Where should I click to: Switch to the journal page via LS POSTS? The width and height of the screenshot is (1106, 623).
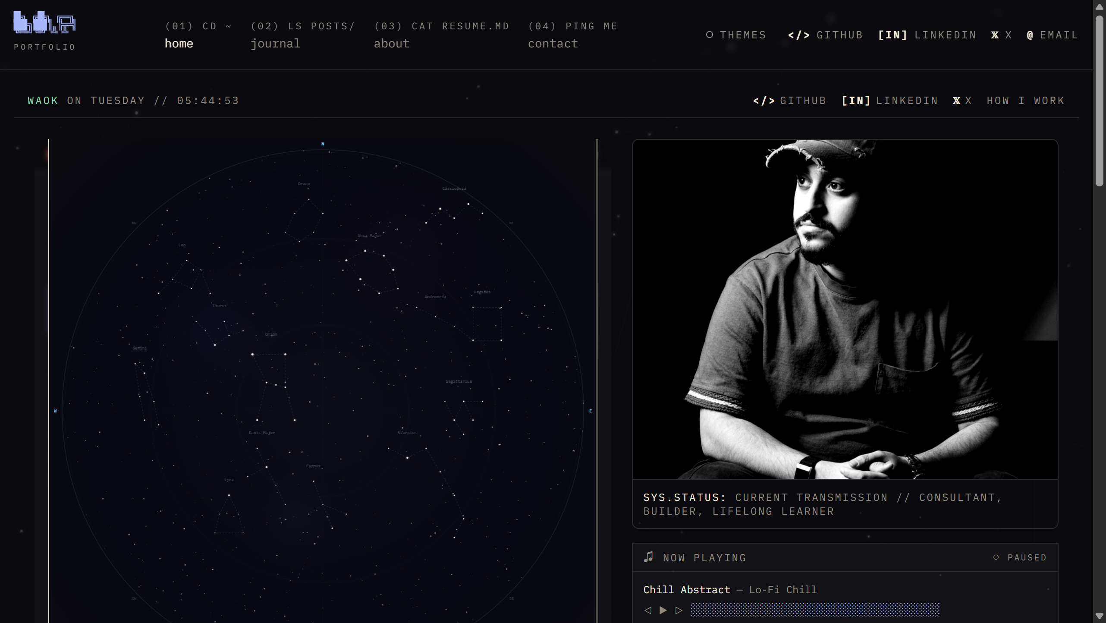(302, 35)
